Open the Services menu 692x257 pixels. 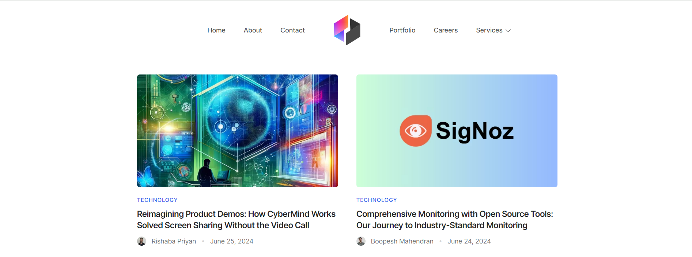pos(493,30)
